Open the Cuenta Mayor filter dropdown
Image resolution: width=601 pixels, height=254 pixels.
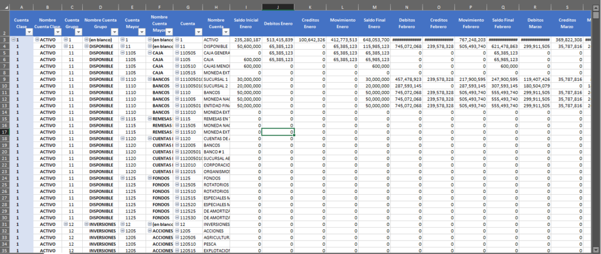(142, 33)
